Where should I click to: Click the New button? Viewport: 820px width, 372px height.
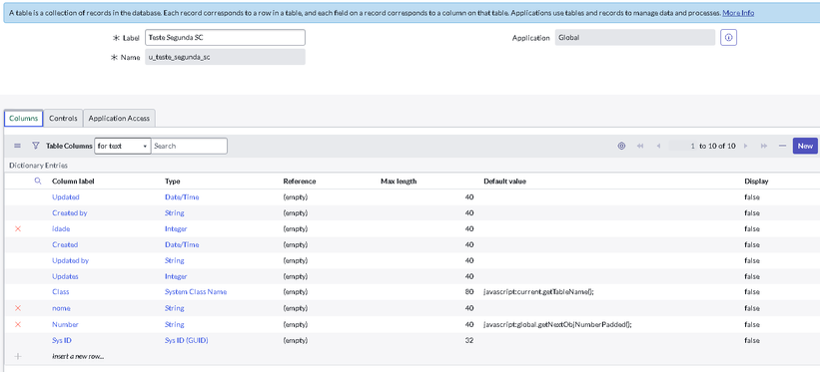click(805, 146)
